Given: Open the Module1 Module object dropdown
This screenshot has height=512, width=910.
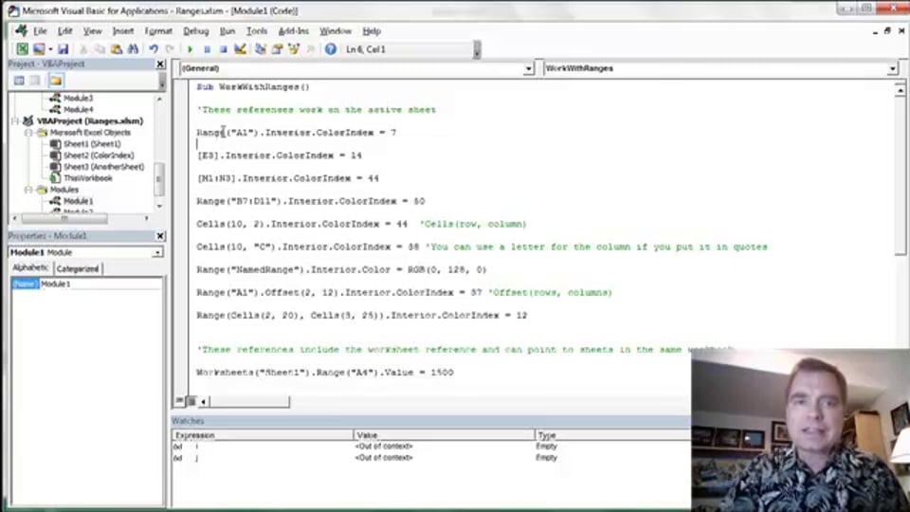Looking at the screenshot, I should click(x=157, y=252).
